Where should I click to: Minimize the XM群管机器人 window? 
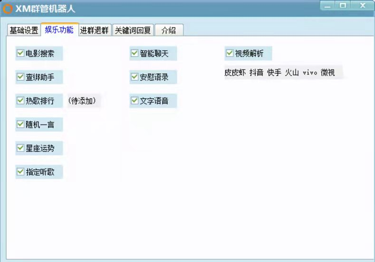click(327, 5)
